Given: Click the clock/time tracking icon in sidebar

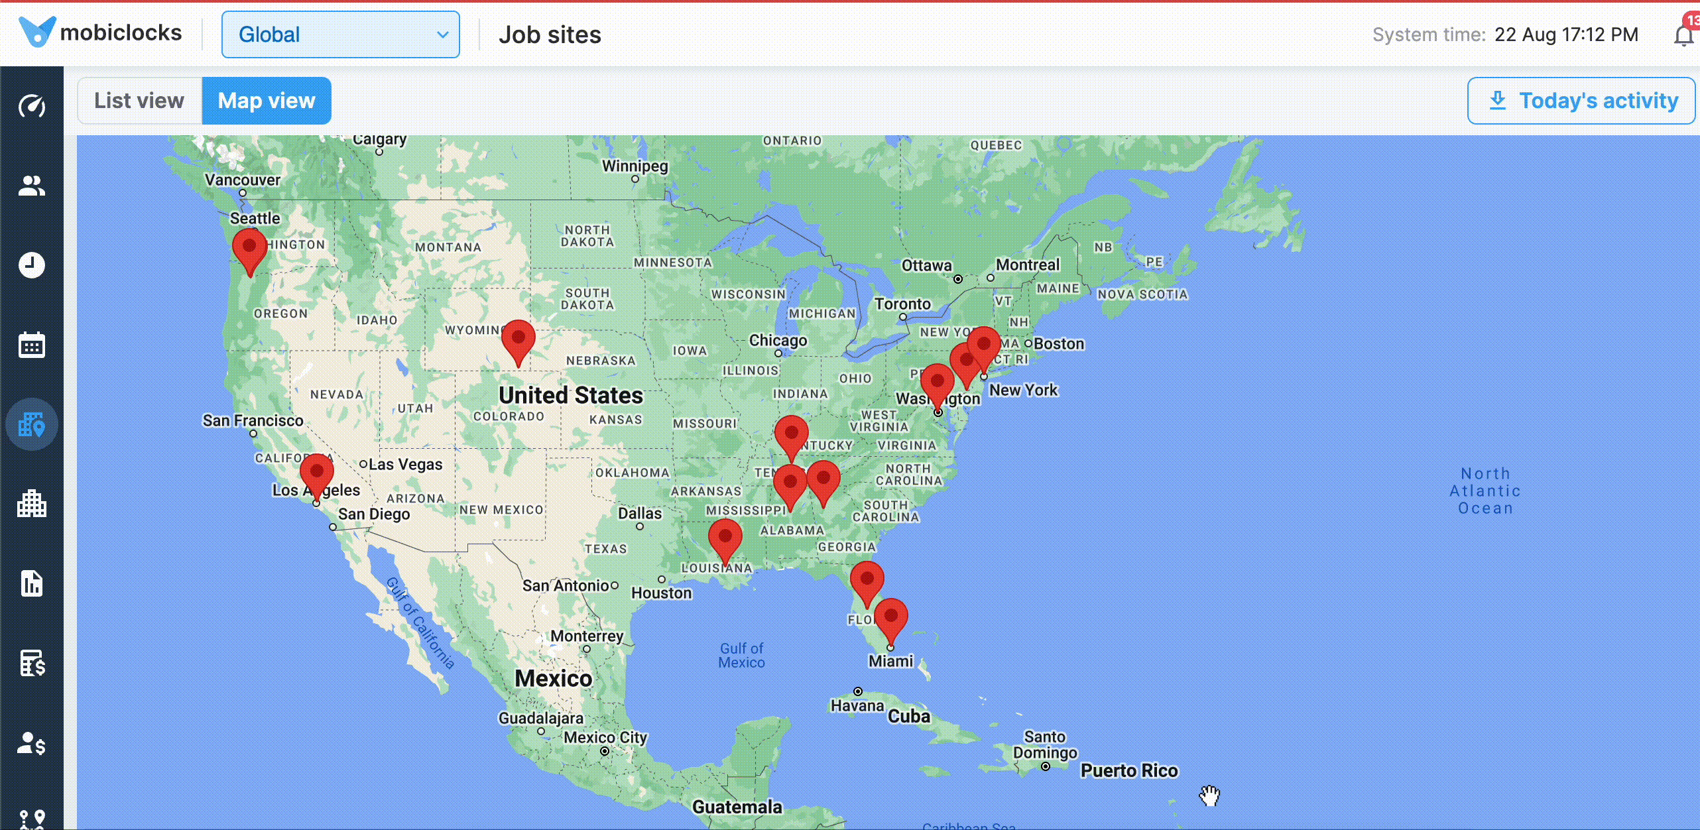Looking at the screenshot, I should point(30,265).
